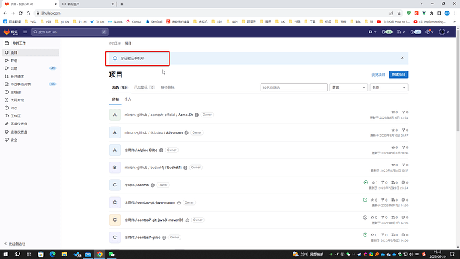
Task: Click the star count on the centos row
Action: (375, 182)
